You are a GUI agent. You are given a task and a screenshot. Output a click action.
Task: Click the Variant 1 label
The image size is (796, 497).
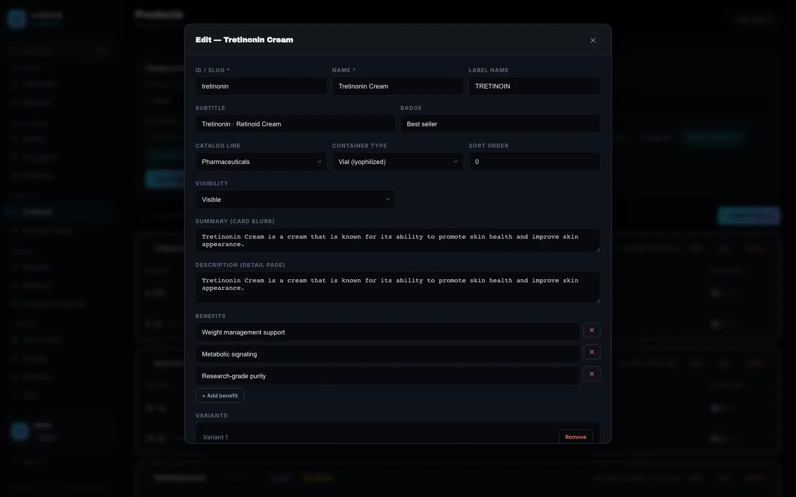coord(215,437)
